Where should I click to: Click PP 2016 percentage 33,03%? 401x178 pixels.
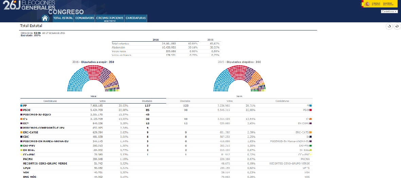point(123,105)
